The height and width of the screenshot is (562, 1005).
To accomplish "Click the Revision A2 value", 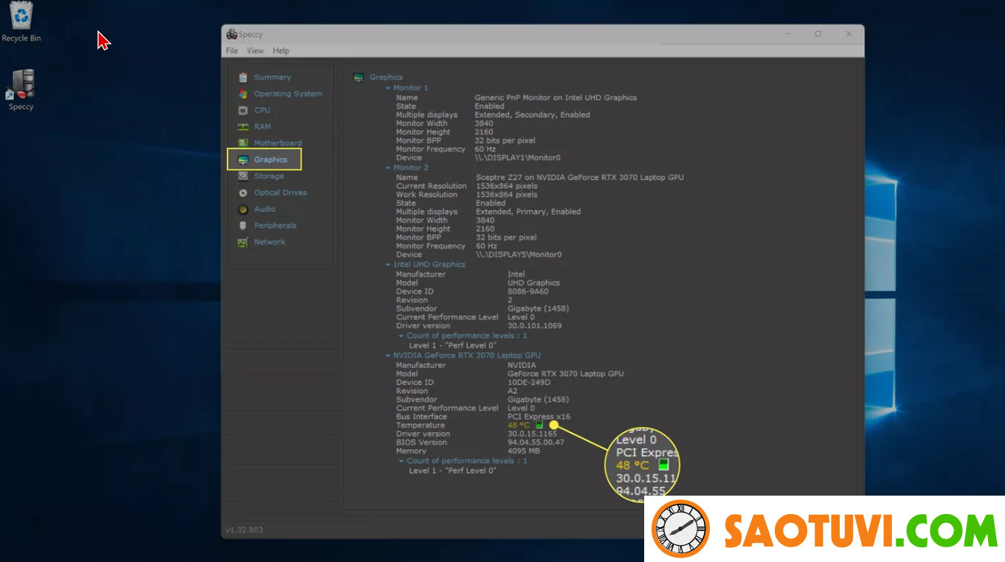I will [x=513, y=391].
